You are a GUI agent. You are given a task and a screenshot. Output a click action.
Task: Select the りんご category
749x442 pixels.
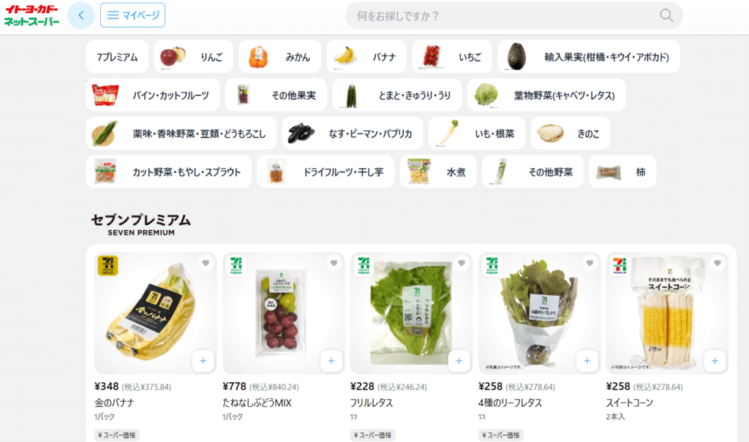pyautogui.click(x=193, y=57)
